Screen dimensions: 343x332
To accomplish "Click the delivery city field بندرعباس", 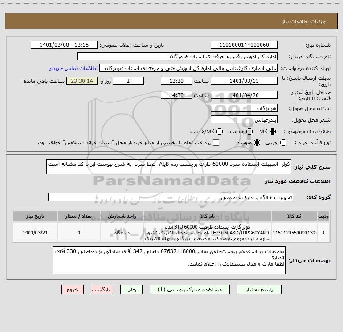I will [x=244, y=119].
